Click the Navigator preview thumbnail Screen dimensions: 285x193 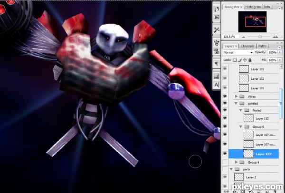pos(253,22)
